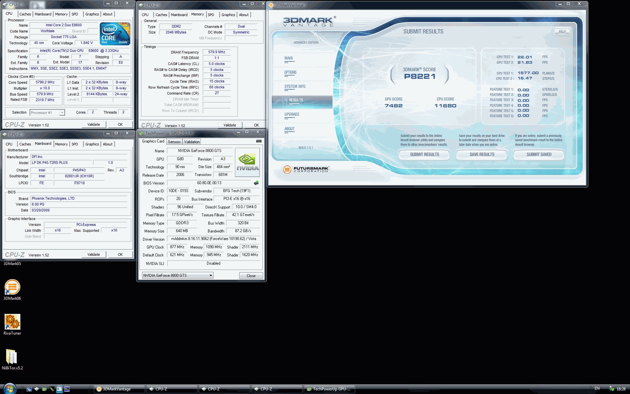Viewport: 630px width, 394px height.
Task: Open the Windows Start orb
Action: (9, 389)
